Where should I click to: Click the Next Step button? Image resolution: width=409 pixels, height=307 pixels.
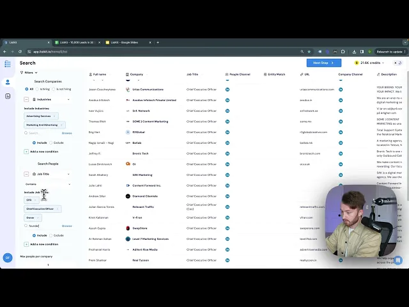point(324,63)
